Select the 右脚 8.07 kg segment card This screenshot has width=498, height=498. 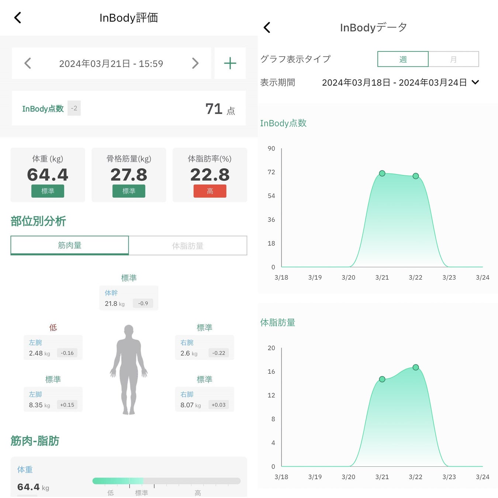click(x=204, y=399)
